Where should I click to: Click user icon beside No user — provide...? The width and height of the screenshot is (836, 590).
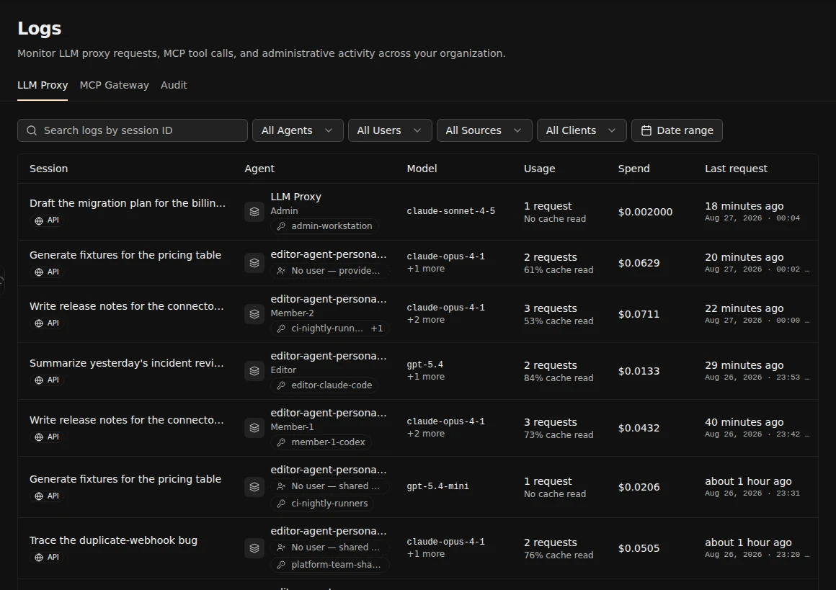tap(281, 272)
